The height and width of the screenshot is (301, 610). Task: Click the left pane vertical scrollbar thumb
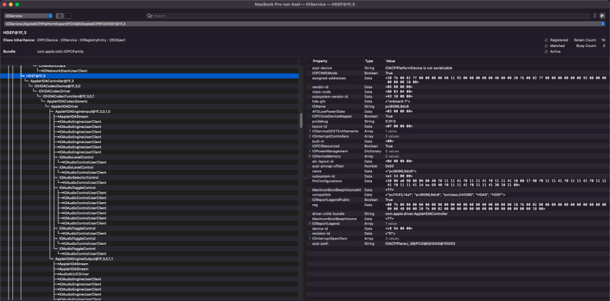[x=301, y=121]
